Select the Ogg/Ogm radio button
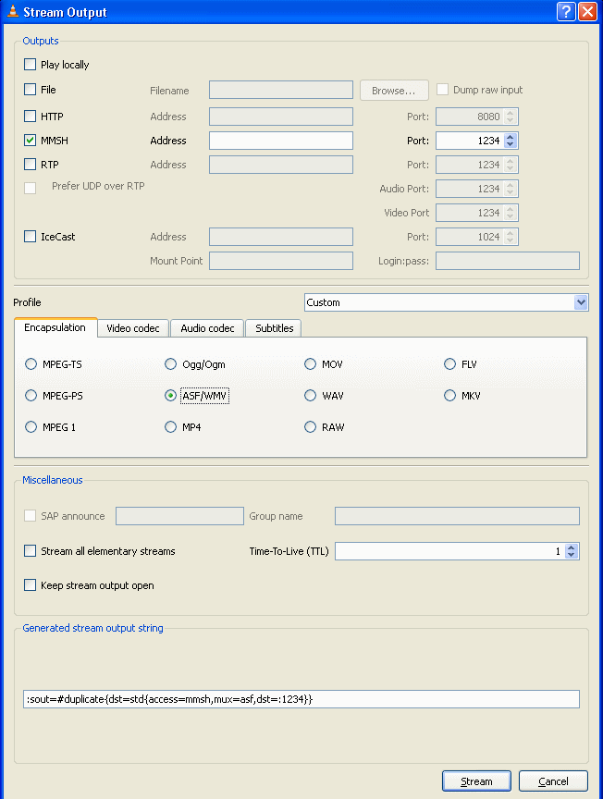Screen dimensions: 603x799 (x=170, y=363)
